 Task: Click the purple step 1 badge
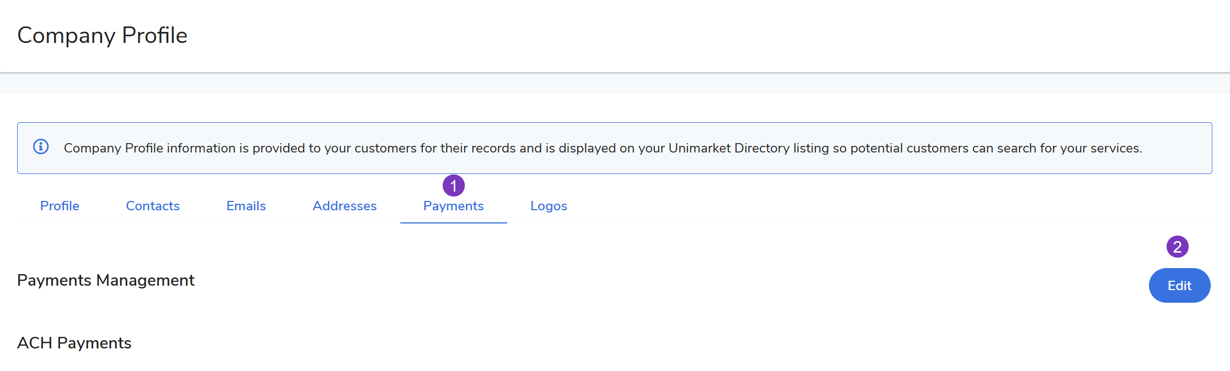click(x=453, y=186)
